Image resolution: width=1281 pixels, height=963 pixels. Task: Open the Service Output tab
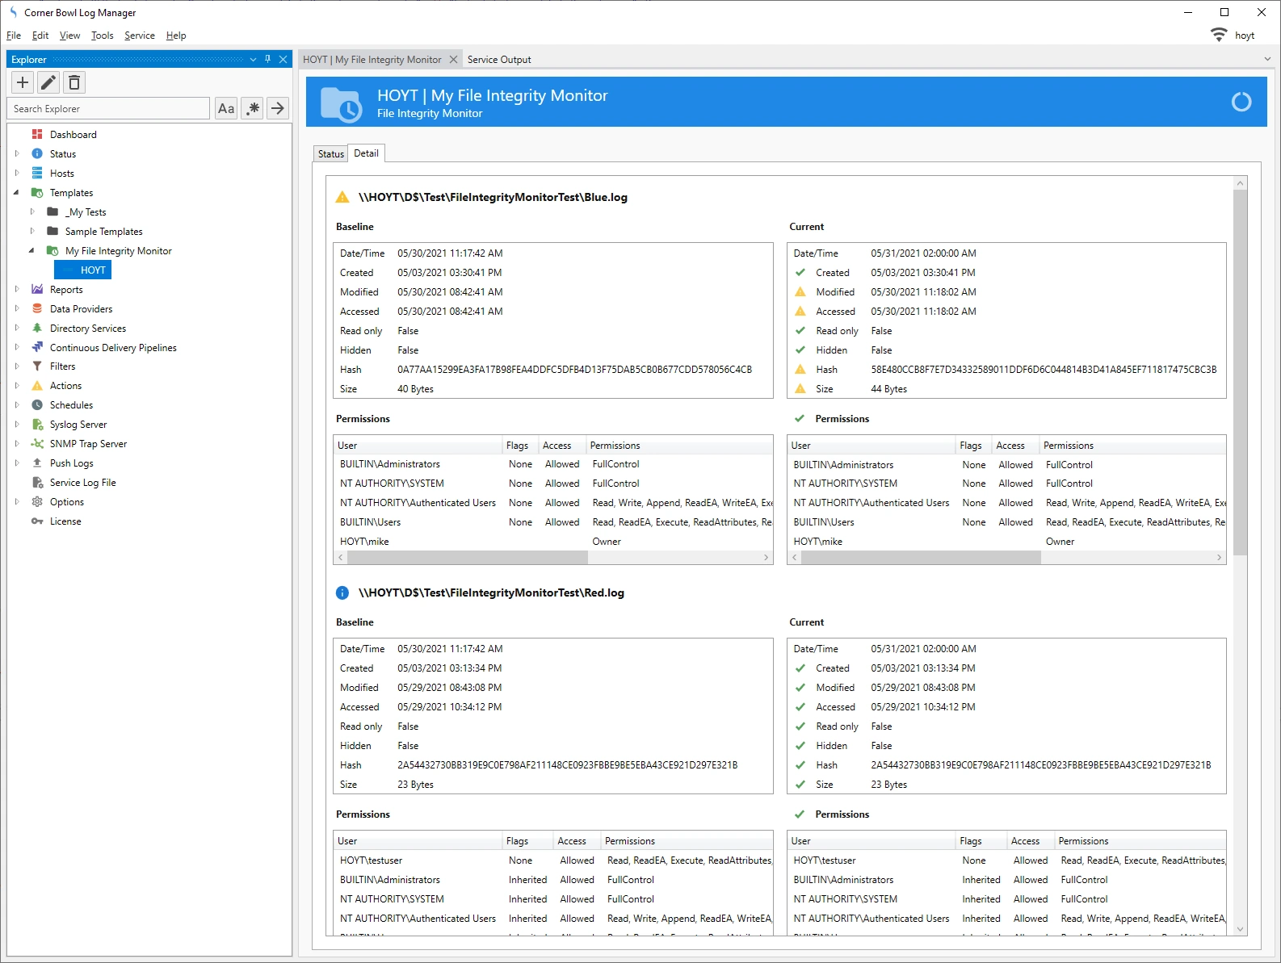498,60
